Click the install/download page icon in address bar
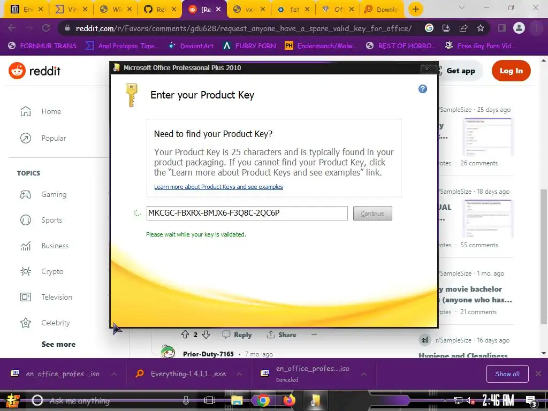548x411 pixels. pyautogui.click(x=446, y=28)
